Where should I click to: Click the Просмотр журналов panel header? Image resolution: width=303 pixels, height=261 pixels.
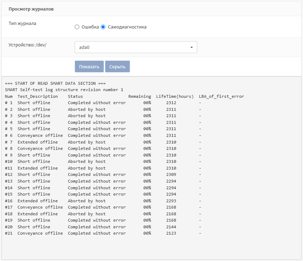31,9
